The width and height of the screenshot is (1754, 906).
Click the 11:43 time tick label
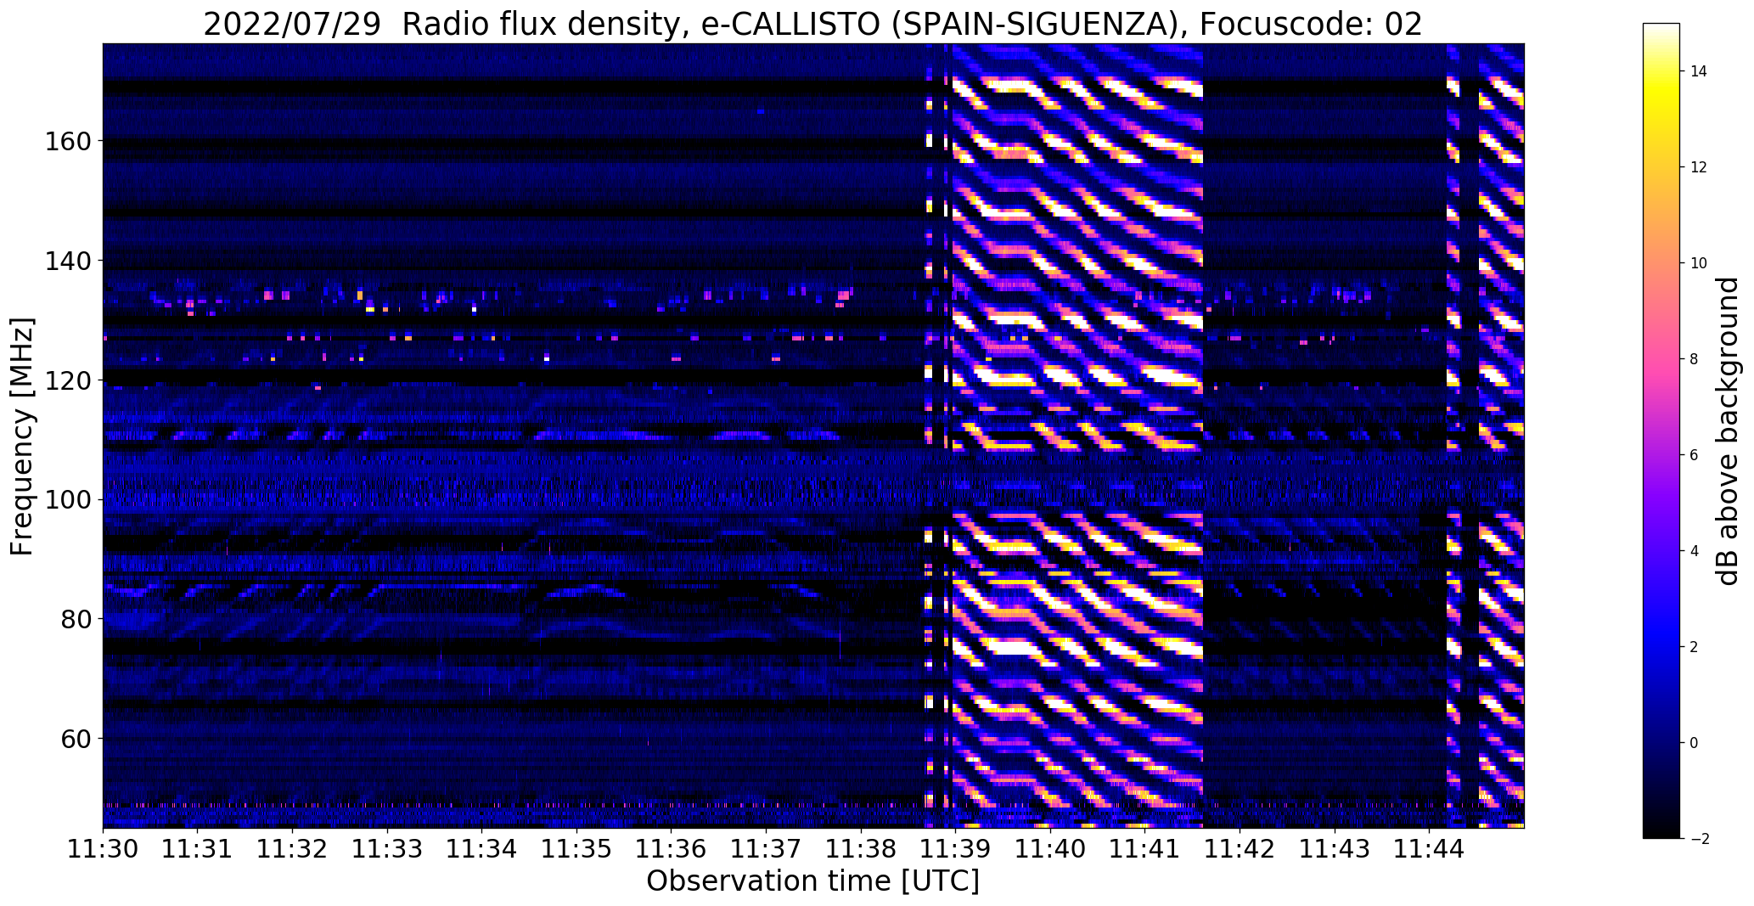tap(1335, 849)
